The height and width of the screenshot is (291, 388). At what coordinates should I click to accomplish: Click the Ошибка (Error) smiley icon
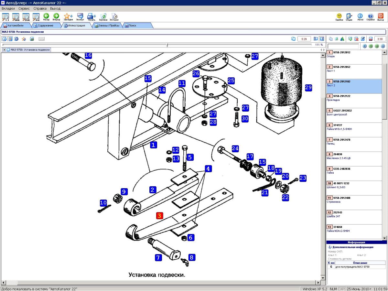point(339,17)
